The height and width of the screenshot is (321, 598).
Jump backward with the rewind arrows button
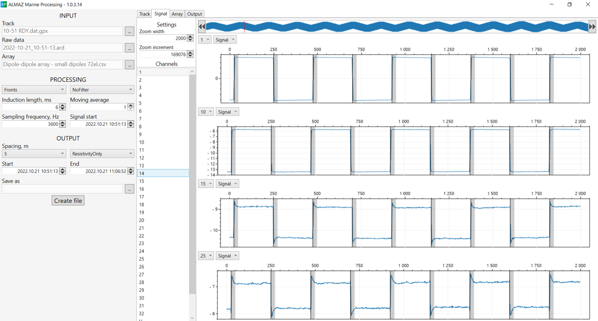tap(202, 27)
